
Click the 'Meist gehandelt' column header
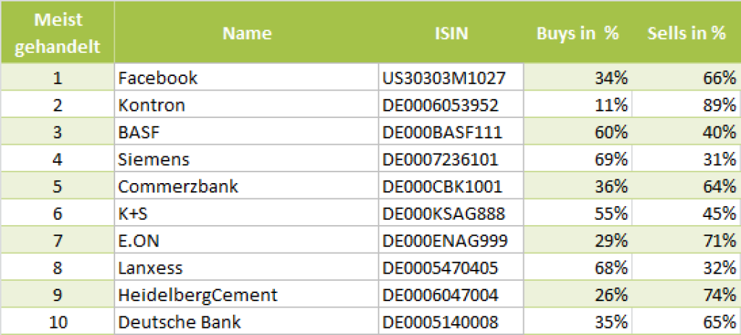coord(57,33)
